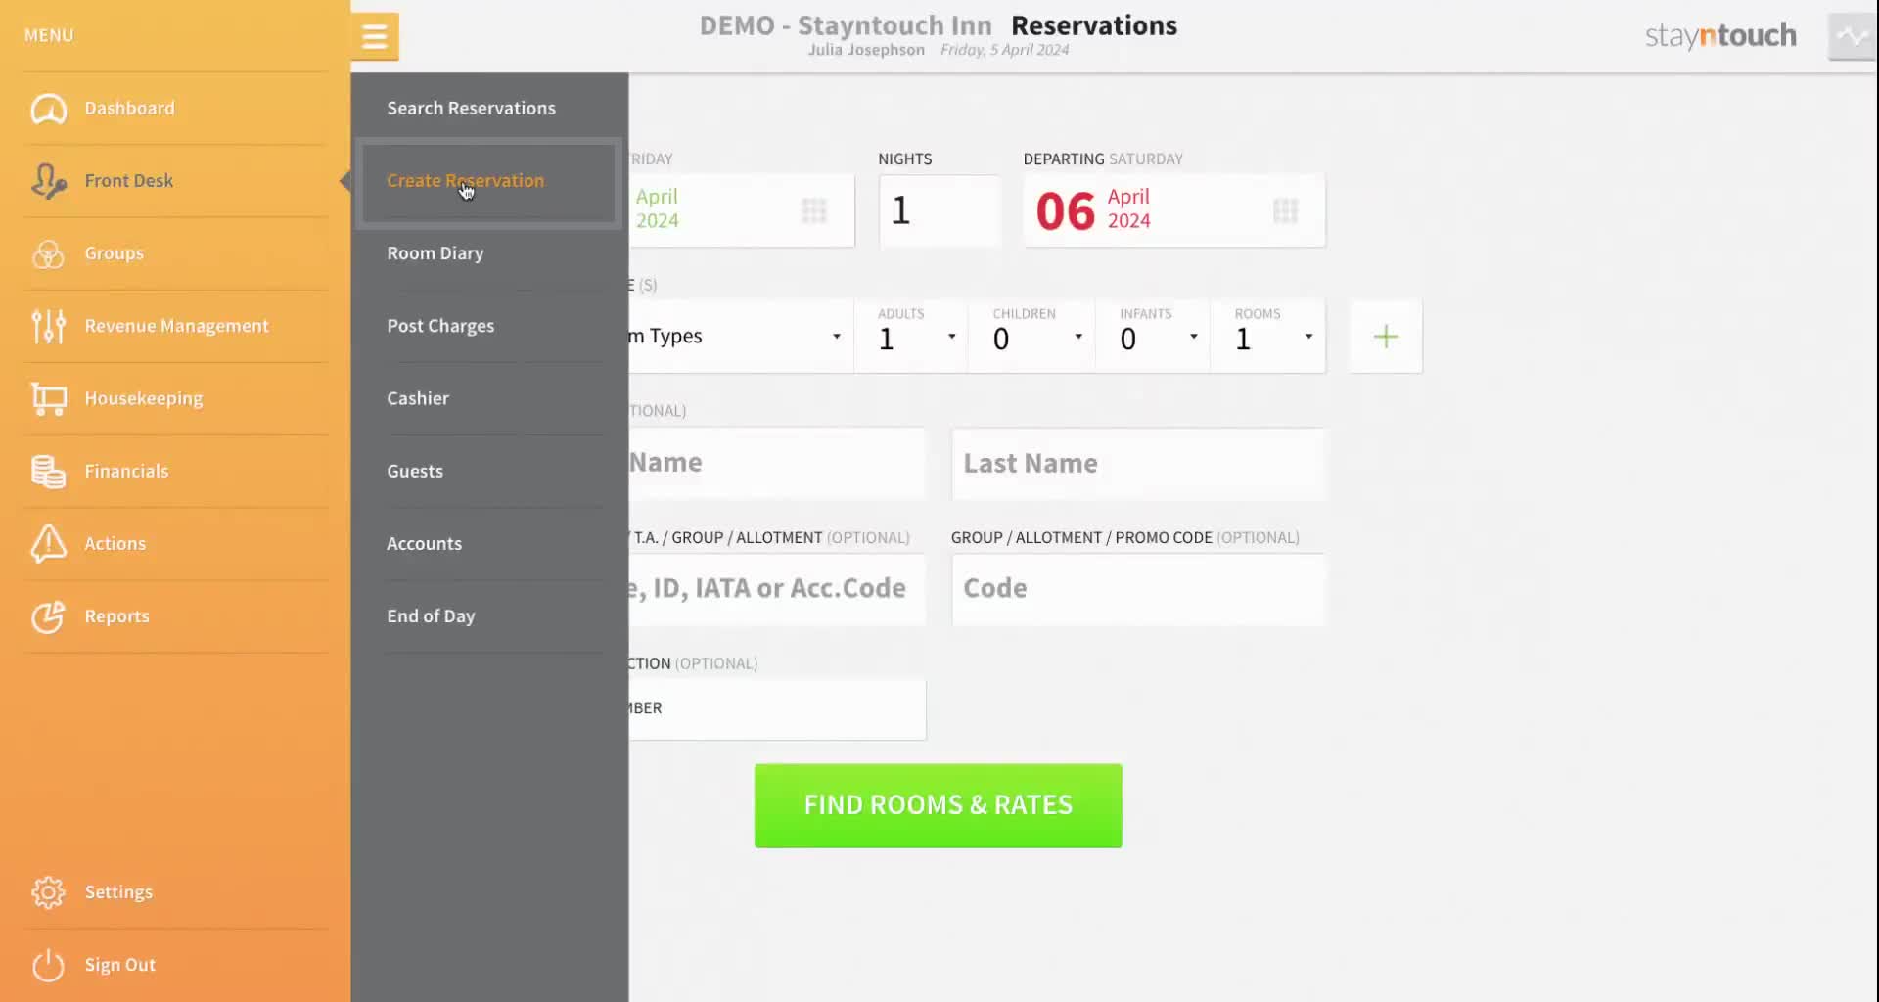Open the Infants count dropdown

[x=1153, y=337]
